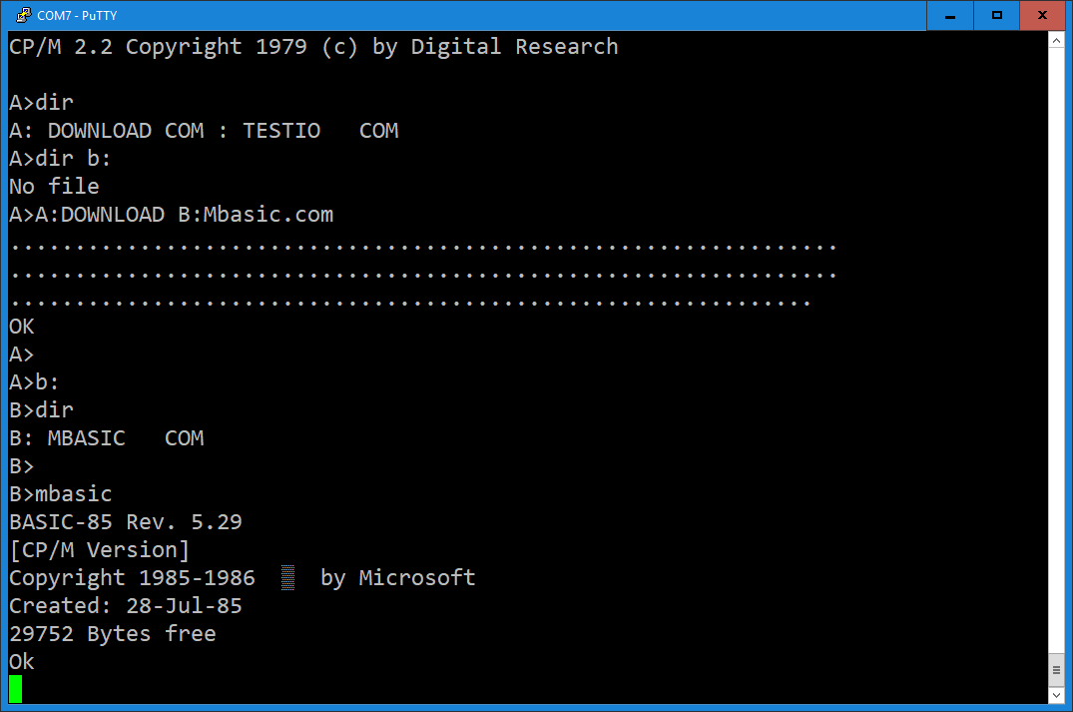The image size is (1073, 712).
Task: Minimize the COM7 PuTTY window
Action: tap(949, 15)
